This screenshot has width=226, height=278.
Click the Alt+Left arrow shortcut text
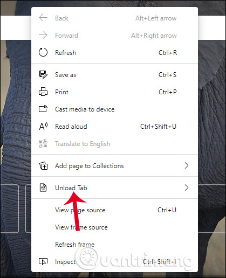156,18
